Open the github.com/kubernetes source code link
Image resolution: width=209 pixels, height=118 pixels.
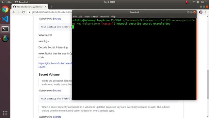(x=55, y=63)
